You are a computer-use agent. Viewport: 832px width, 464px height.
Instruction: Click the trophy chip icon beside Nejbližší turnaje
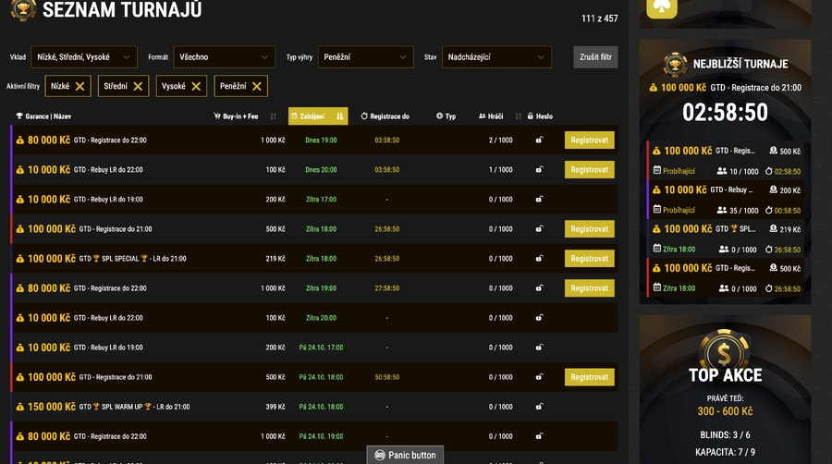click(x=676, y=64)
